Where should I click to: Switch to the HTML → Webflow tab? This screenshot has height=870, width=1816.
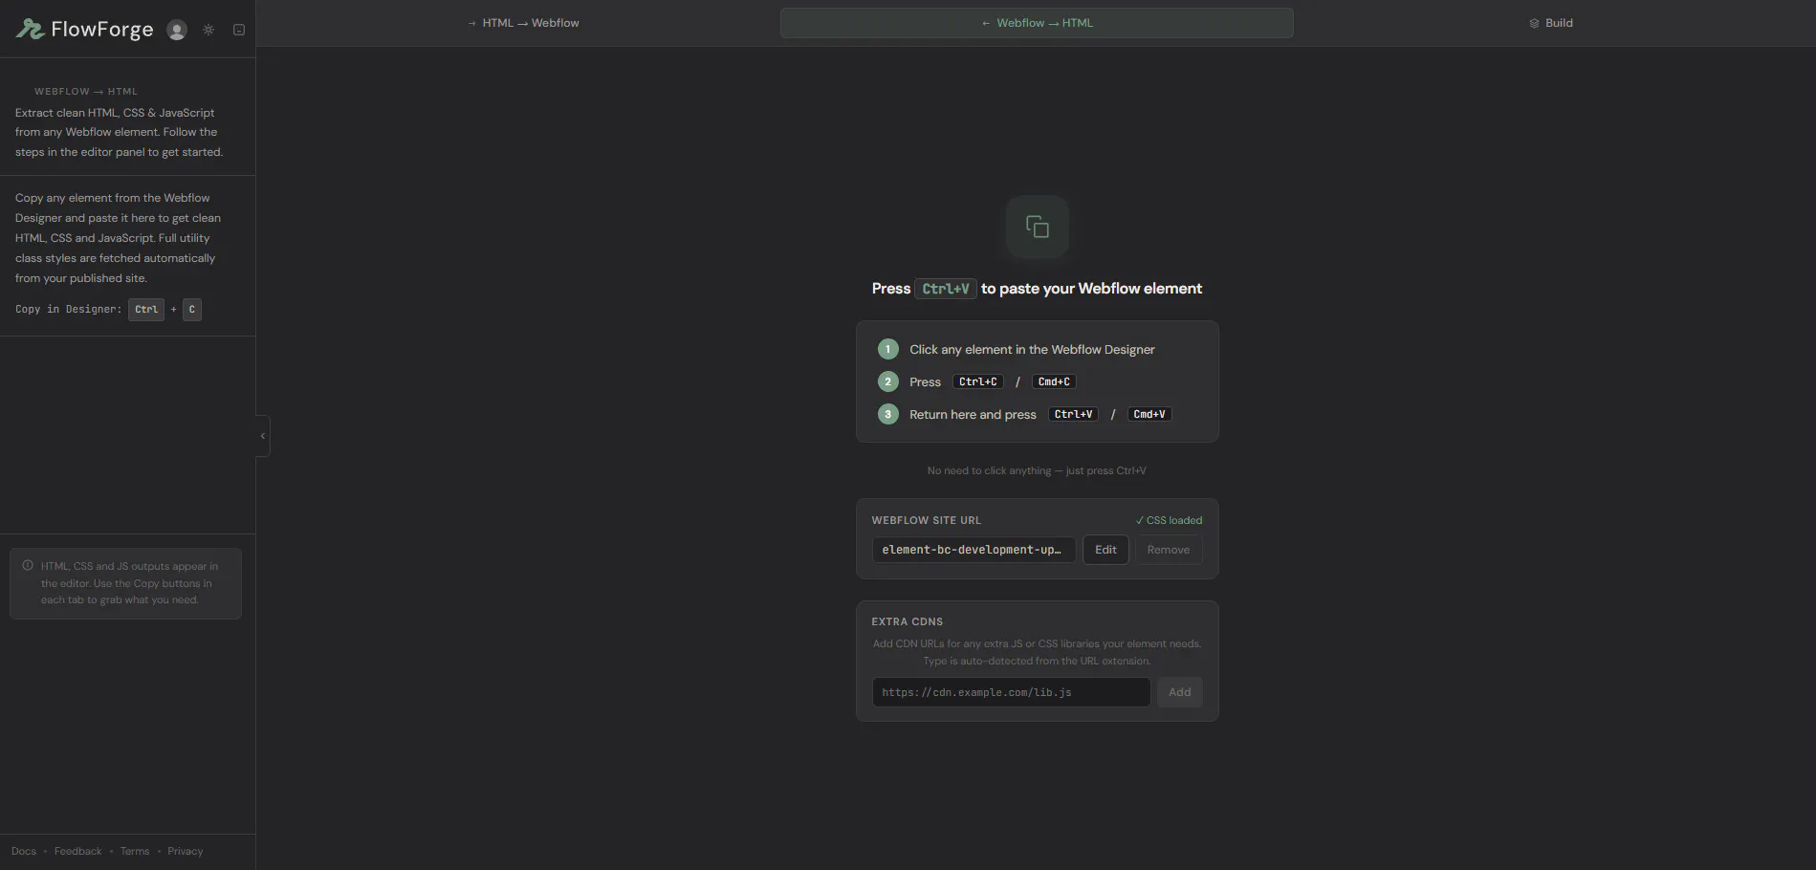(523, 23)
